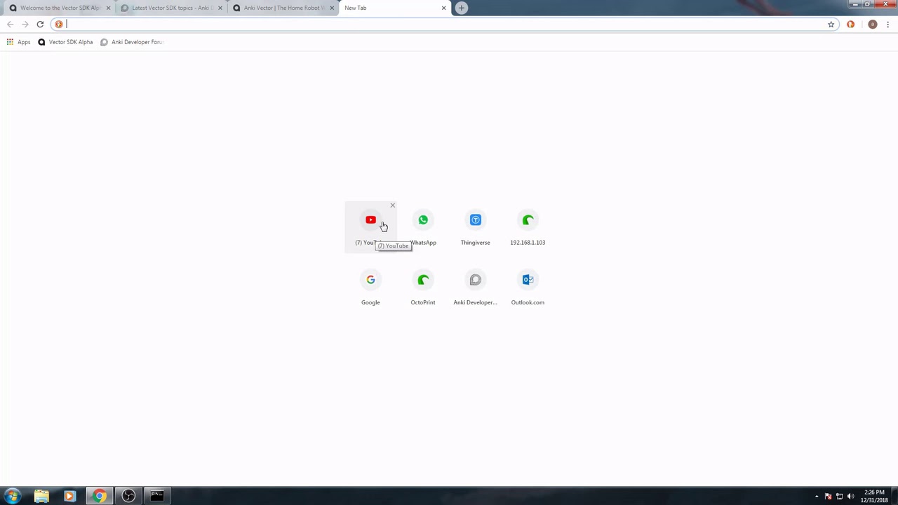Open the command prompt taskbar icon
The width and height of the screenshot is (898, 505).
pyautogui.click(x=156, y=496)
